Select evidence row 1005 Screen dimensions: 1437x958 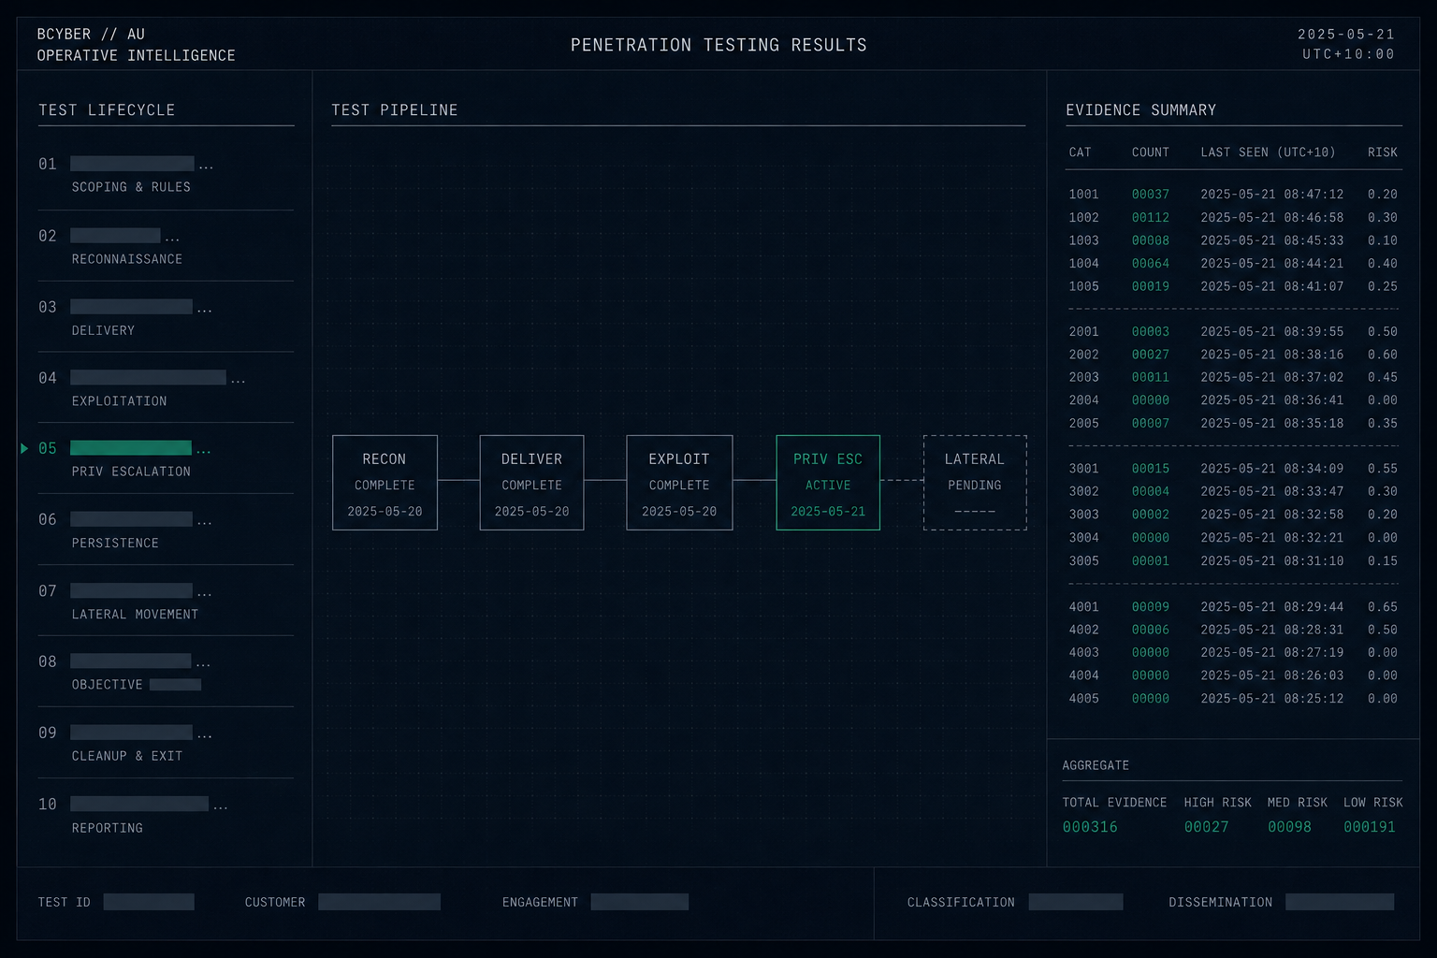[x=1233, y=286]
